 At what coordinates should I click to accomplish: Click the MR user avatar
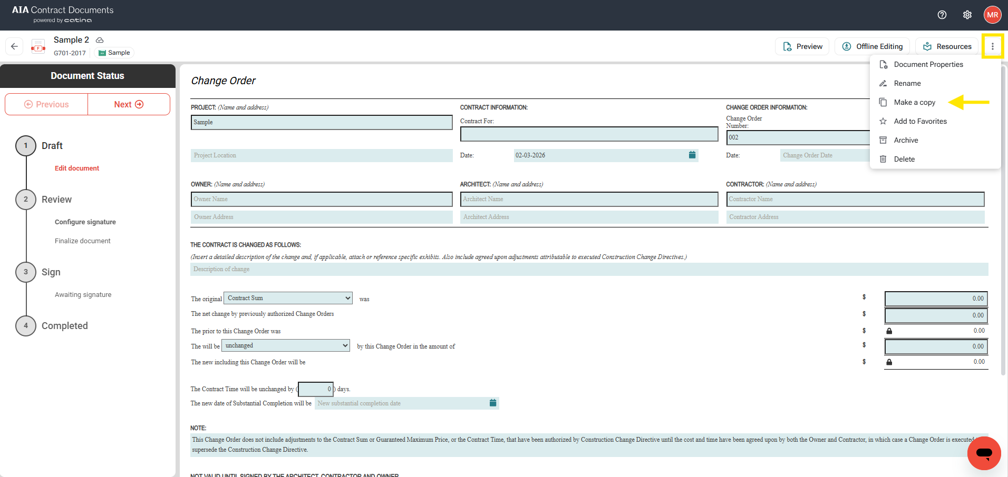(992, 15)
